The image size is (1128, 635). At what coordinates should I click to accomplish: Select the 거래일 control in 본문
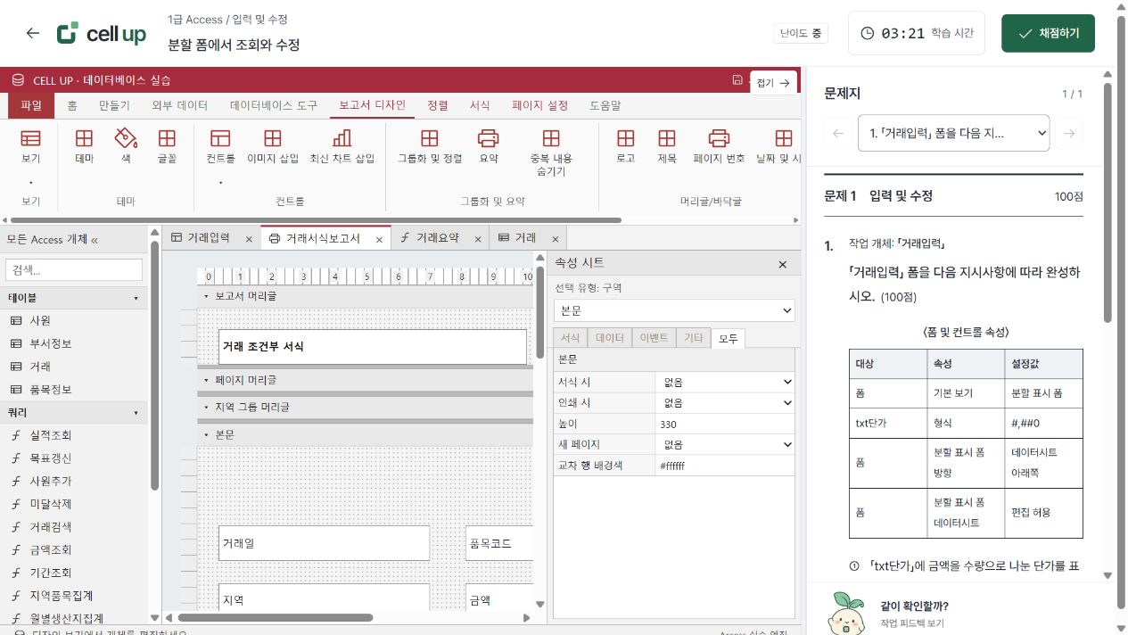(325, 542)
